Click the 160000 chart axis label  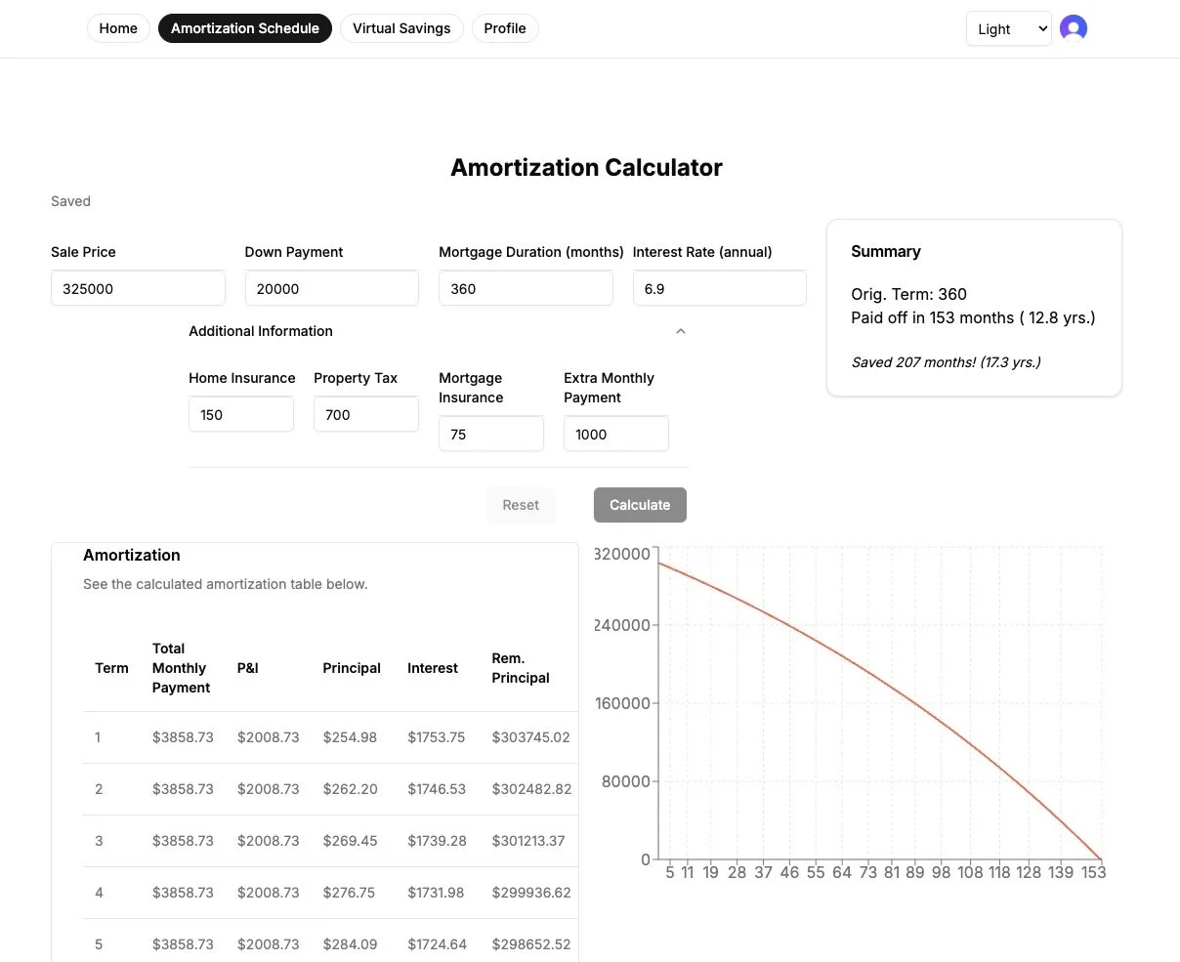point(622,703)
